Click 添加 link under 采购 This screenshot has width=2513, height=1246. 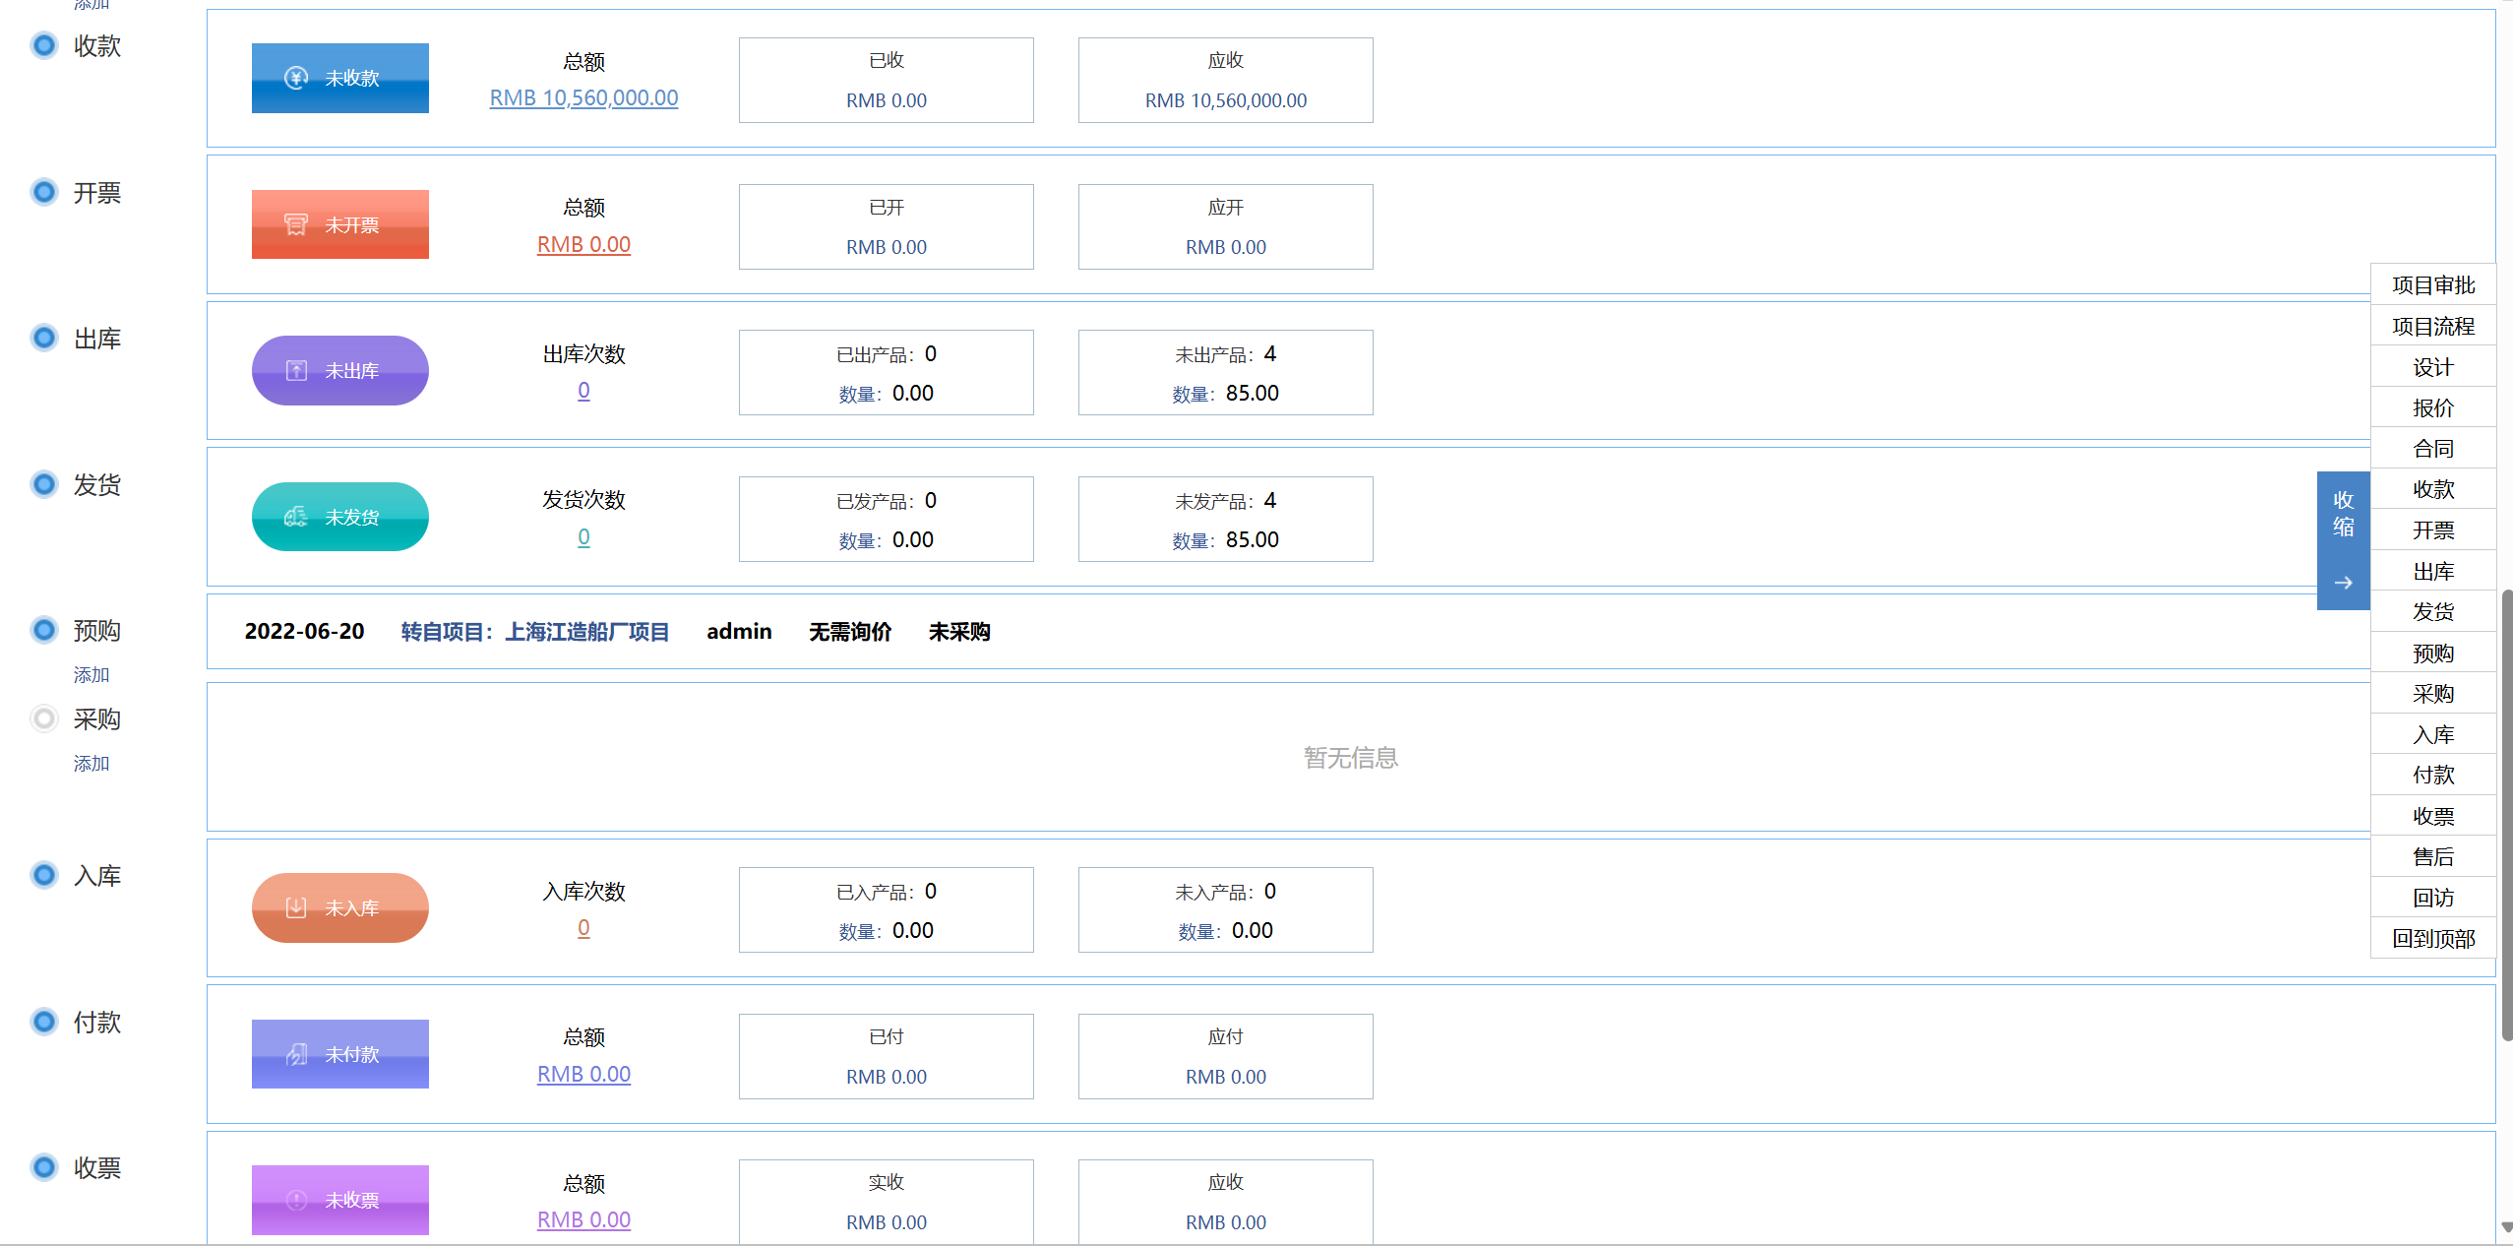92,764
